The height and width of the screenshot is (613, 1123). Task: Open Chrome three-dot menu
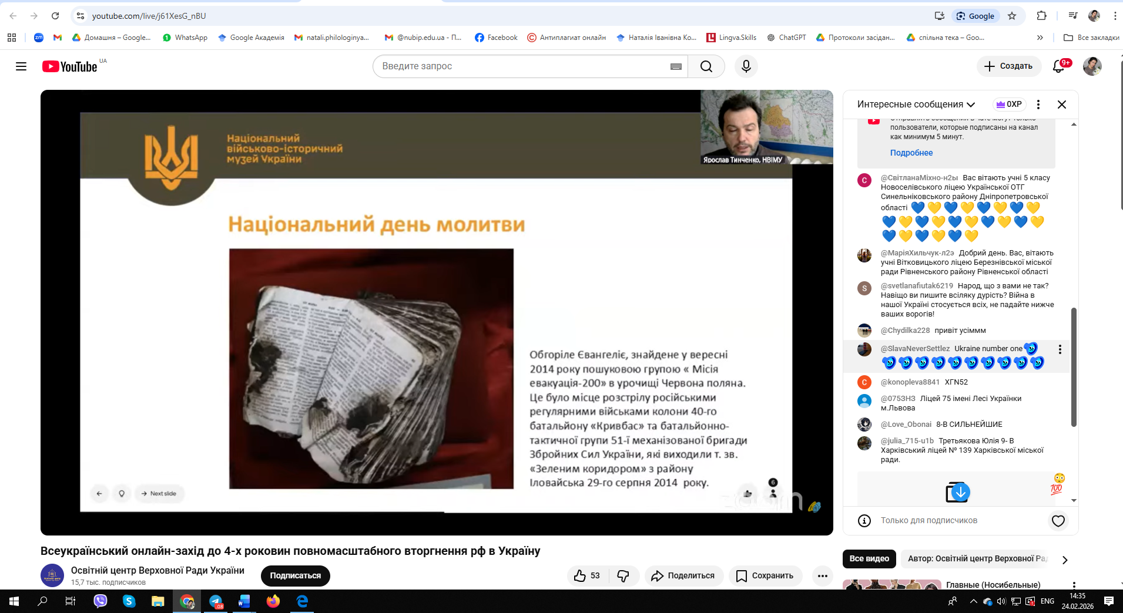pos(1115,16)
